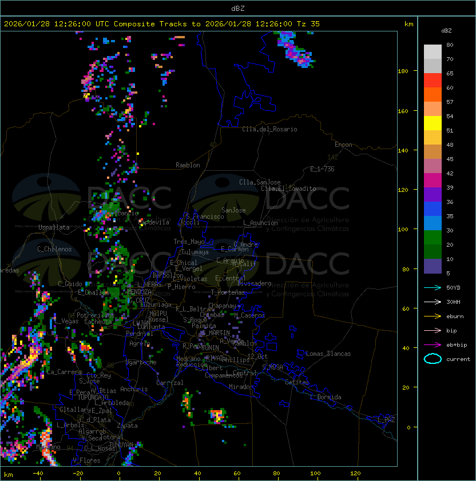Select the magenta eb+bip arrow icon

[433, 344]
